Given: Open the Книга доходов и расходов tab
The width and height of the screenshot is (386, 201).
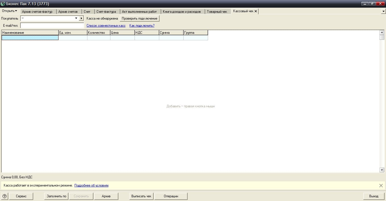Looking at the screenshot, I should (182, 12).
